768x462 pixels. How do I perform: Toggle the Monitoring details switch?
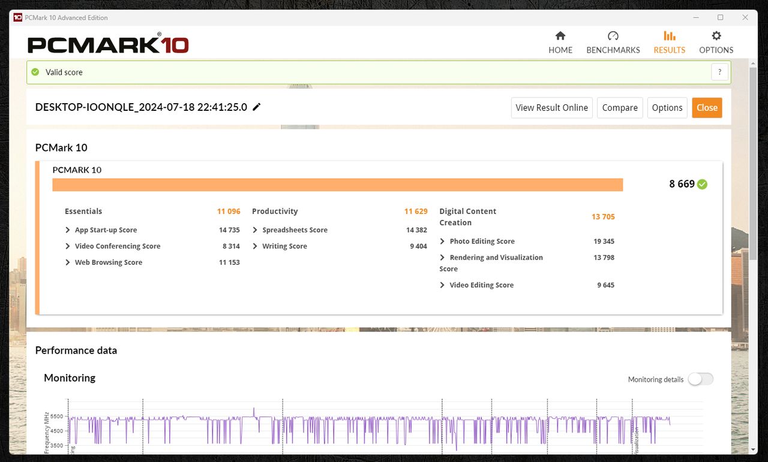[x=701, y=379]
